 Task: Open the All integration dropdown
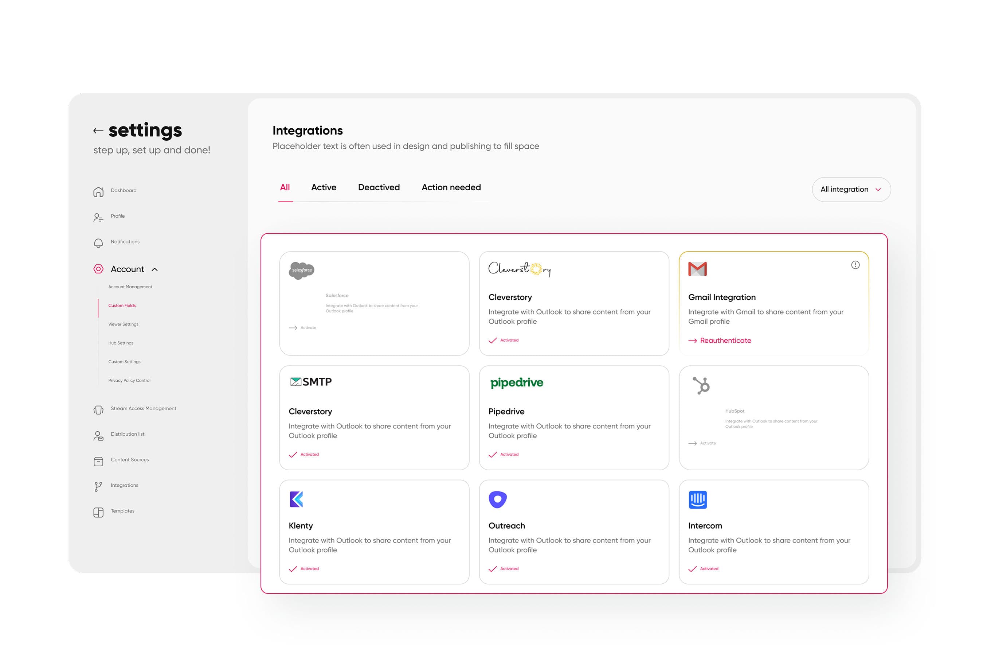pyautogui.click(x=851, y=190)
